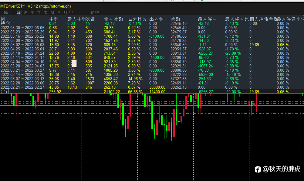Click the 最大浮亏 column header
304x181 pixels.
point(207,19)
